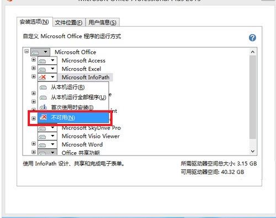This screenshot has width=276, height=218.
Task: Select the drive icon for Microsoft Excel
Action: (x=43, y=69)
